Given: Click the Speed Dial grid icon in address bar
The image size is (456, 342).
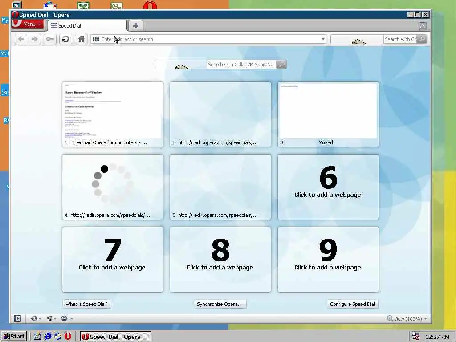Looking at the screenshot, I should pyautogui.click(x=96, y=39).
